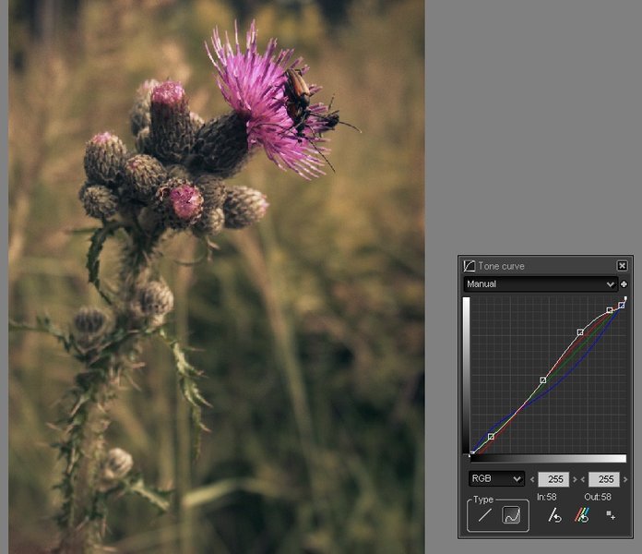Open the Manual preset dropdown
This screenshot has width=642, height=554.
tap(540, 284)
